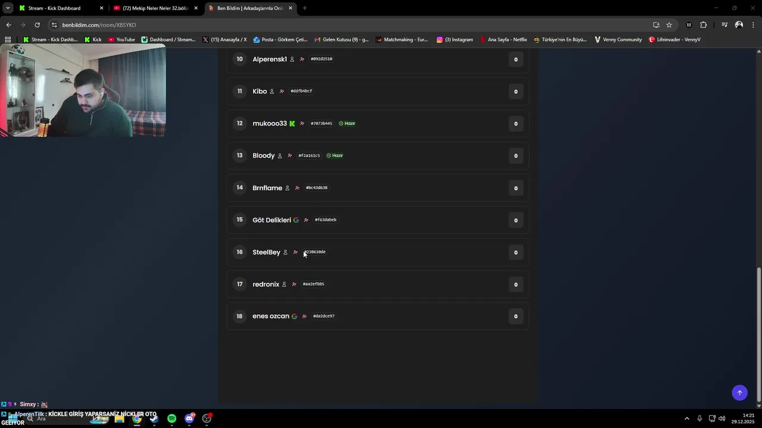Image resolution: width=762 pixels, height=428 pixels.
Task: Click the Hazır status in Bloody's row
Action: point(335,156)
